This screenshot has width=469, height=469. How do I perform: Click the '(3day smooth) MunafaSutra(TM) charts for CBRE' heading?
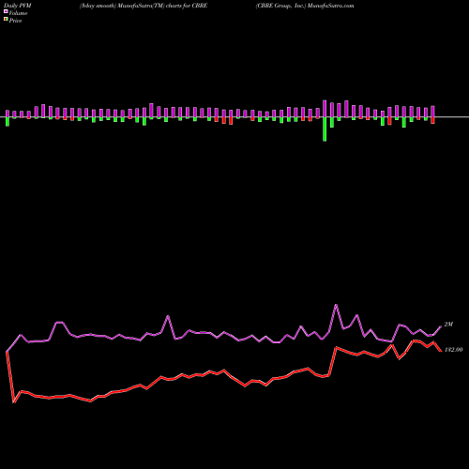pyautogui.click(x=144, y=6)
